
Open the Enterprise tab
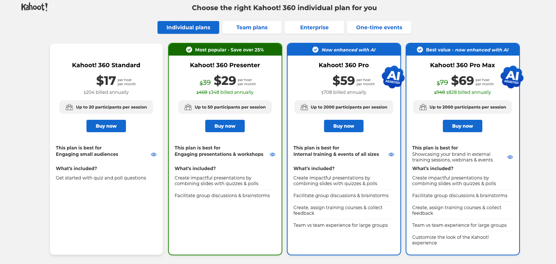coord(314,27)
